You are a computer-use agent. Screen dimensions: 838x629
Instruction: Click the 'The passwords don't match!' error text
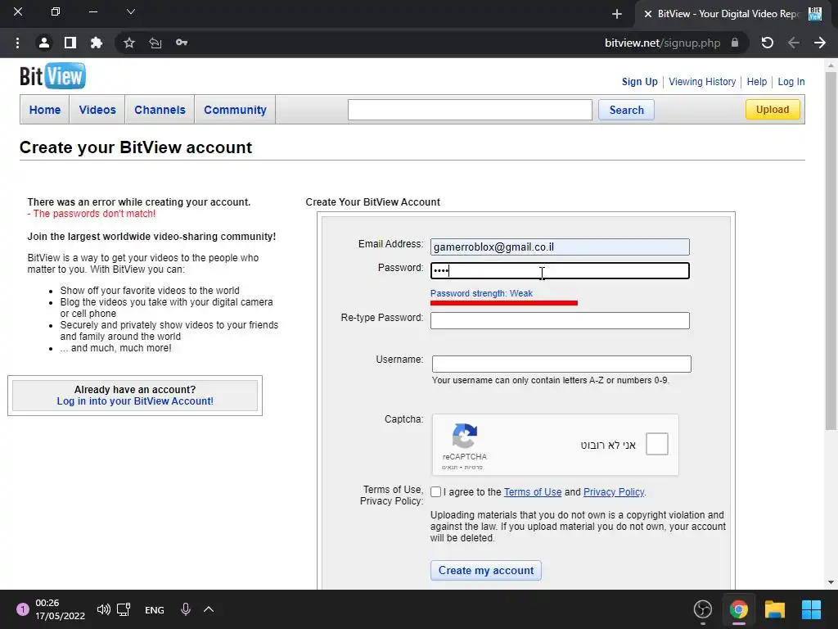point(92,214)
